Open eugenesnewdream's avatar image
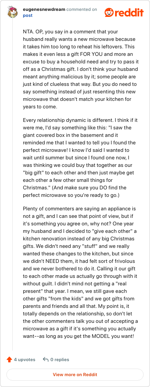The width and height of the screenshot is (150, 387). pyautogui.click(x=12, y=12)
